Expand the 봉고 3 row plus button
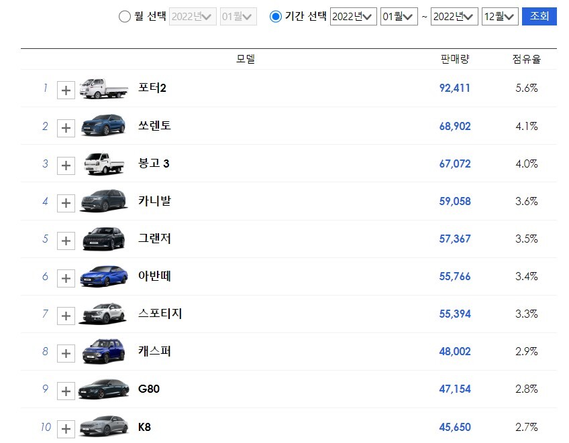 [66, 166]
